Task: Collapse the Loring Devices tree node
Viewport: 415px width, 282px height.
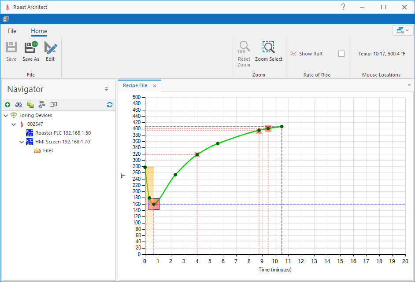Action: pos(5,116)
